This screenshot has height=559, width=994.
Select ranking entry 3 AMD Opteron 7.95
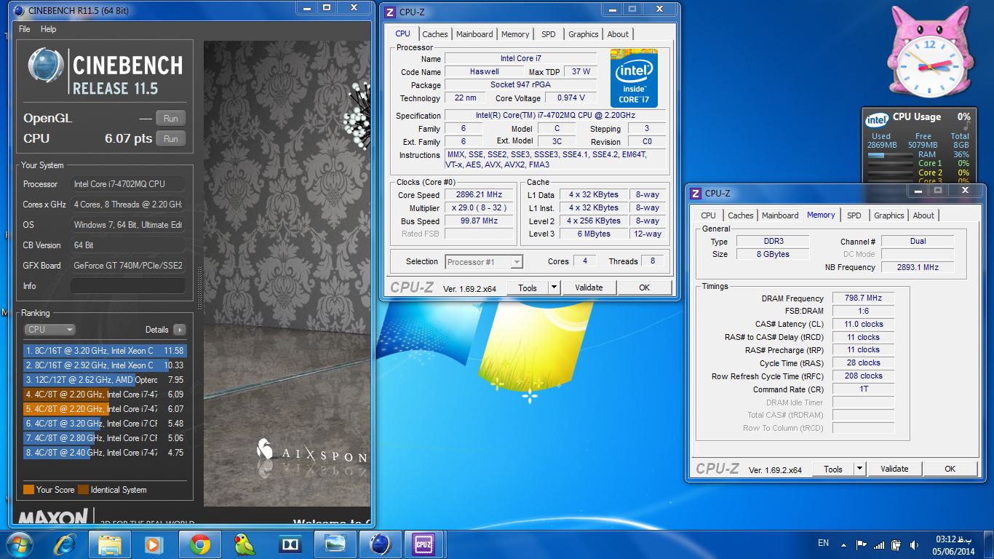click(105, 380)
